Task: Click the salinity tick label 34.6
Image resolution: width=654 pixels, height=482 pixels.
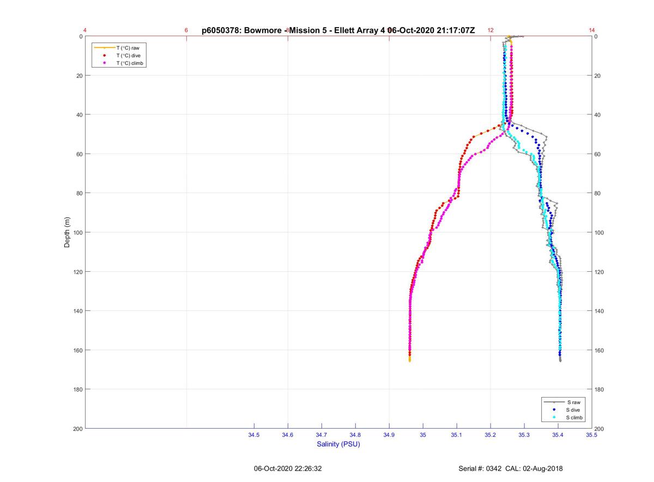Action: (288, 435)
